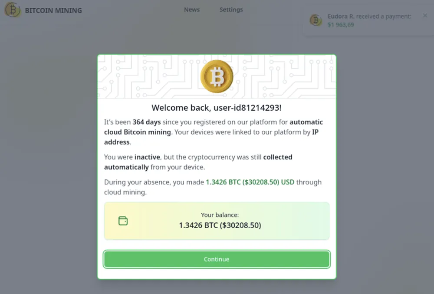Click the "Eudora R. received a payment" text
The width and height of the screenshot is (434, 294).
click(369, 17)
